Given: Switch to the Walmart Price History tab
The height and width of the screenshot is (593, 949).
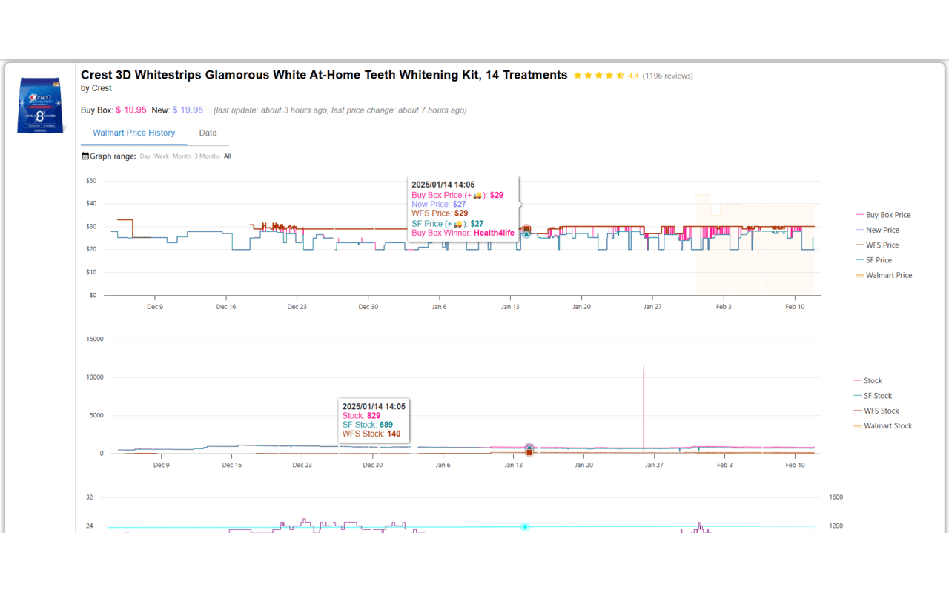Looking at the screenshot, I should pyautogui.click(x=133, y=133).
